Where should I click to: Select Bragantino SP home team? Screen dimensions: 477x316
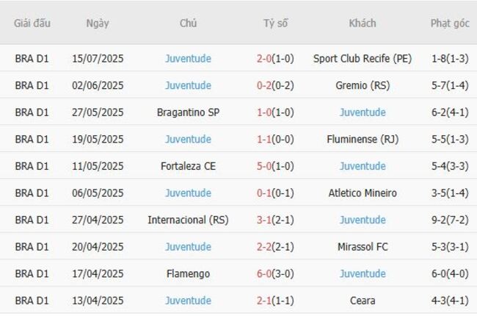click(x=188, y=112)
